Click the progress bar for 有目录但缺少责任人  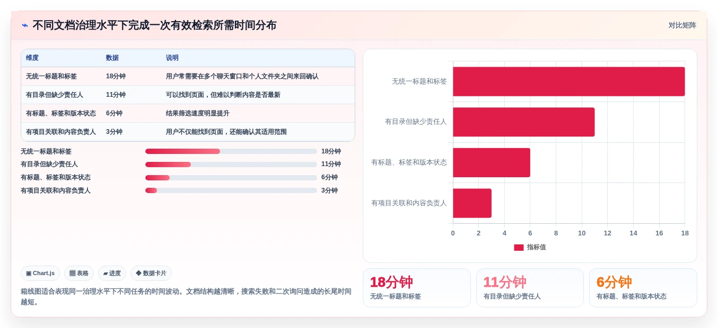pyautogui.click(x=231, y=165)
